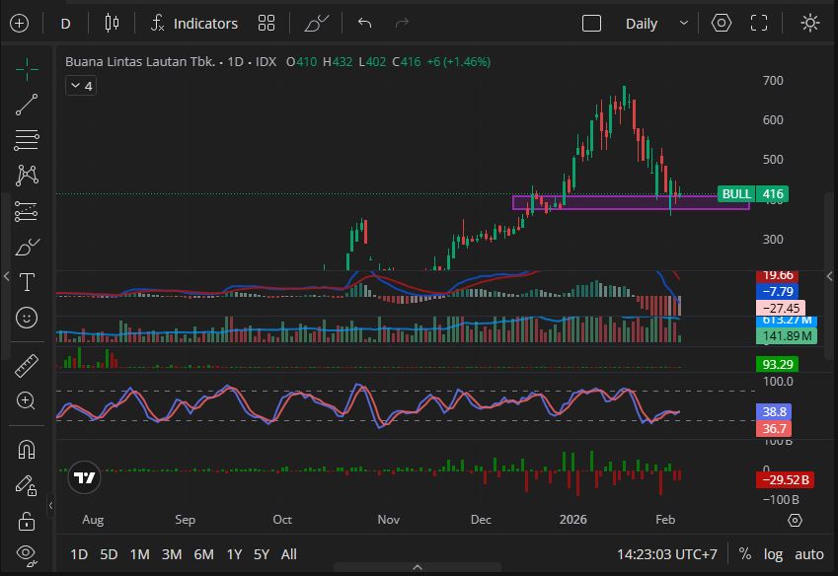The height and width of the screenshot is (576, 838).
Task: Toggle the light theme sun icon
Action: (810, 23)
